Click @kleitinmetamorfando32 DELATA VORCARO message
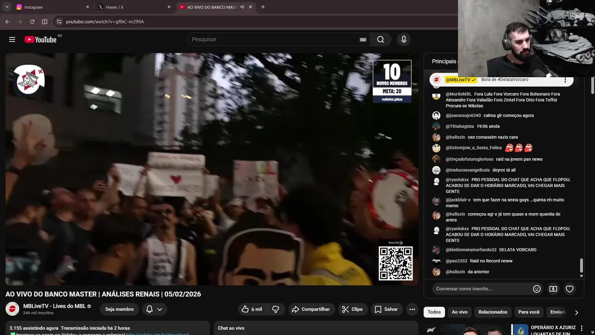The height and width of the screenshot is (335, 595). click(x=504, y=250)
